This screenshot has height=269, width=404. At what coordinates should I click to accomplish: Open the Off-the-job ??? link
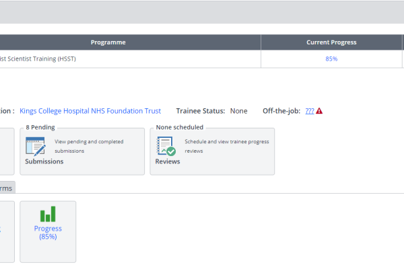pyautogui.click(x=310, y=111)
